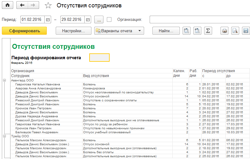Add report to favorites with star
The width and height of the screenshot is (250, 159).
(48, 6)
